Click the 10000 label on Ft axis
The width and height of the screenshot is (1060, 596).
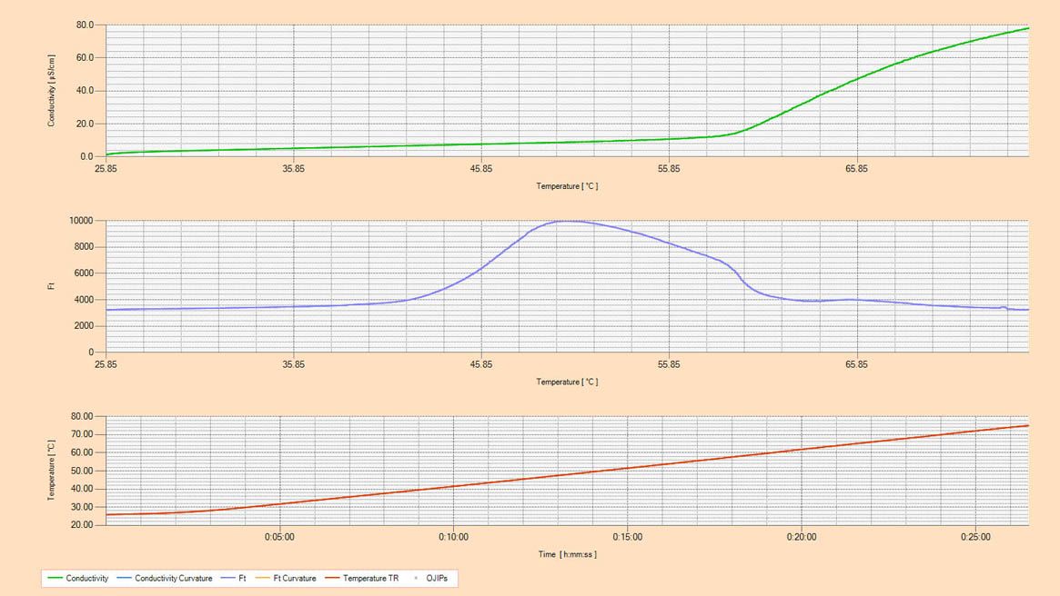81,221
